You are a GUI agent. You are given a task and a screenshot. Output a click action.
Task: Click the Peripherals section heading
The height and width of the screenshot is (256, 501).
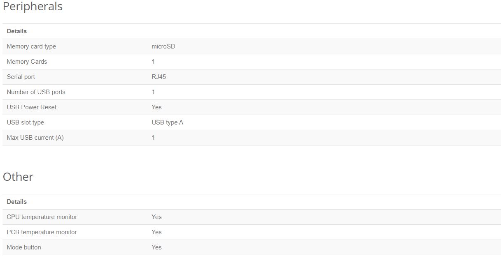coord(33,7)
